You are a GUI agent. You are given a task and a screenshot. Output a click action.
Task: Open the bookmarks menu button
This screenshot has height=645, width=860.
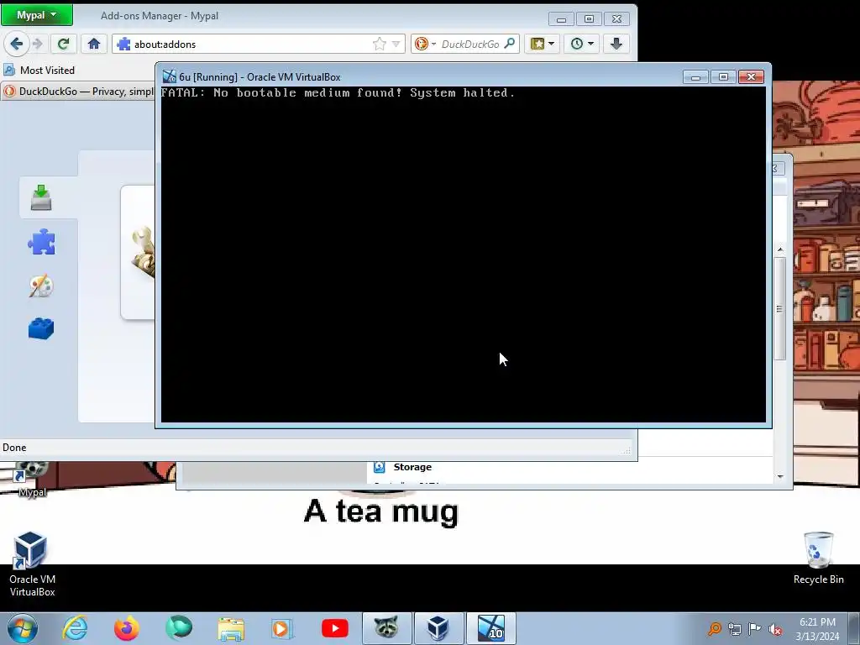click(543, 44)
